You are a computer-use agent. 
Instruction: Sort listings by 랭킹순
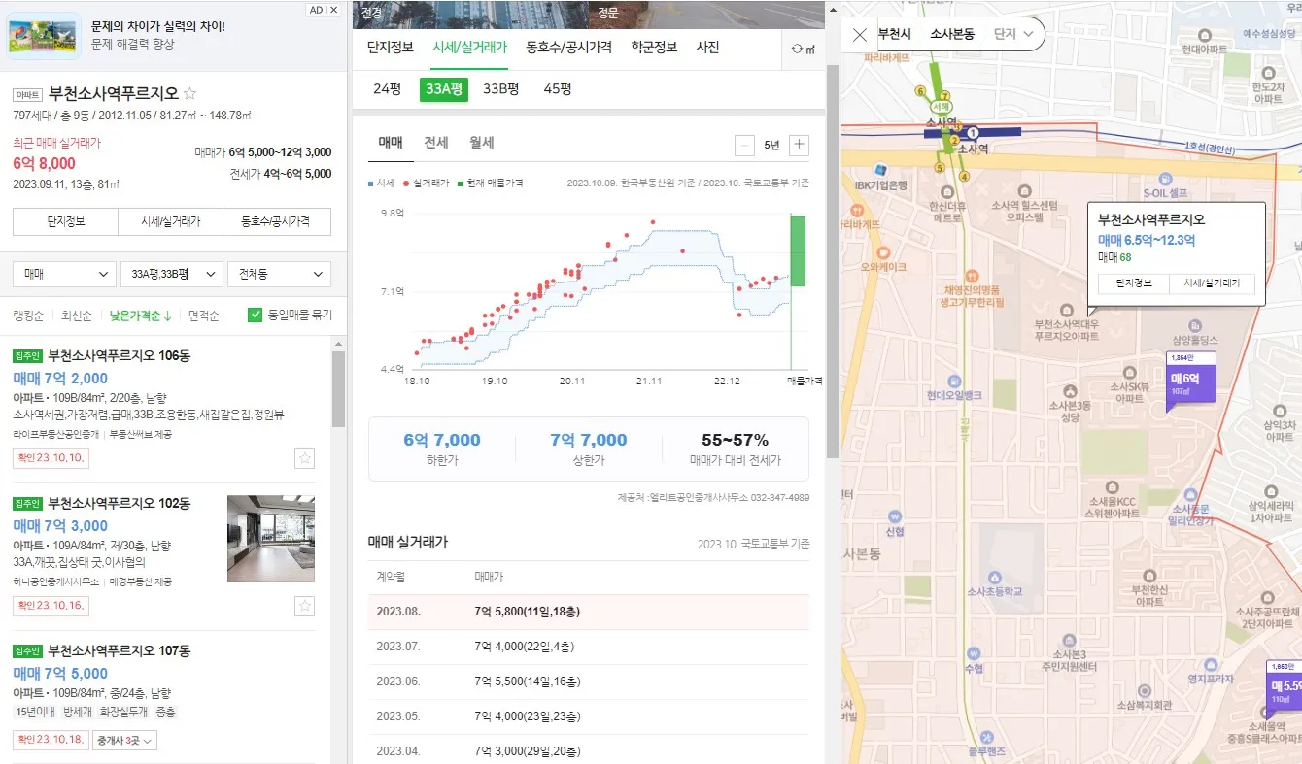[x=28, y=316]
